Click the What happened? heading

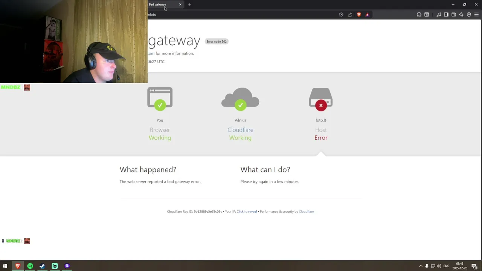coord(148,170)
